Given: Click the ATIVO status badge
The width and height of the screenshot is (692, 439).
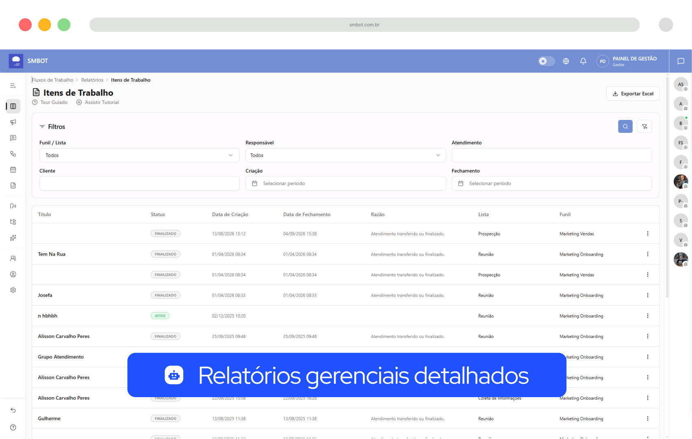Looking at the screenshot, I should 160,316.
